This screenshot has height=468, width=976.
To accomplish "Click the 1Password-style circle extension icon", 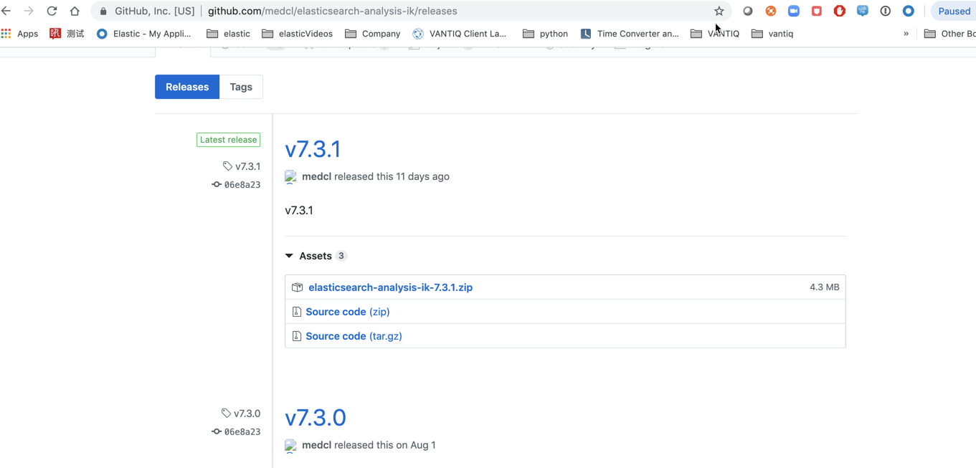I will click(x=885, y=11).
